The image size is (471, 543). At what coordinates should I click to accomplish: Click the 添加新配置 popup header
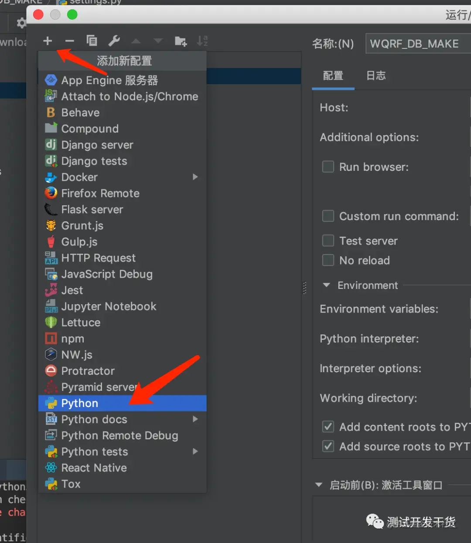[123, 61]
